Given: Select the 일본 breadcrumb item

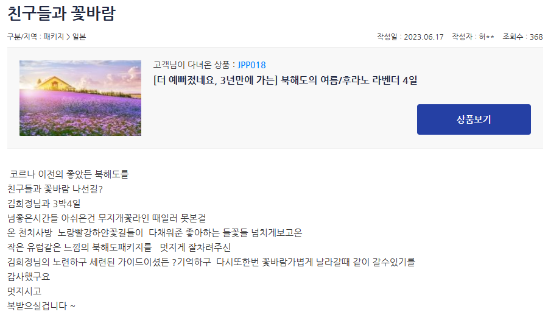Looking at the screenshot, I should 79,37.
